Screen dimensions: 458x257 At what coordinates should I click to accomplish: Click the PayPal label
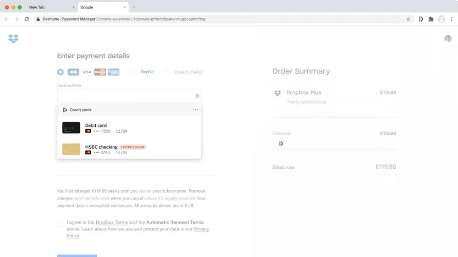pyautogui.click(x=147, y=72)
